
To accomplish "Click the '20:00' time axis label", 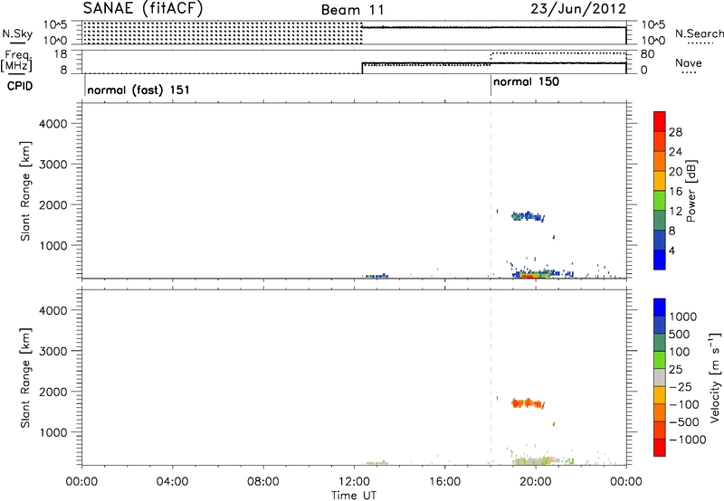I will coord(535,481).
